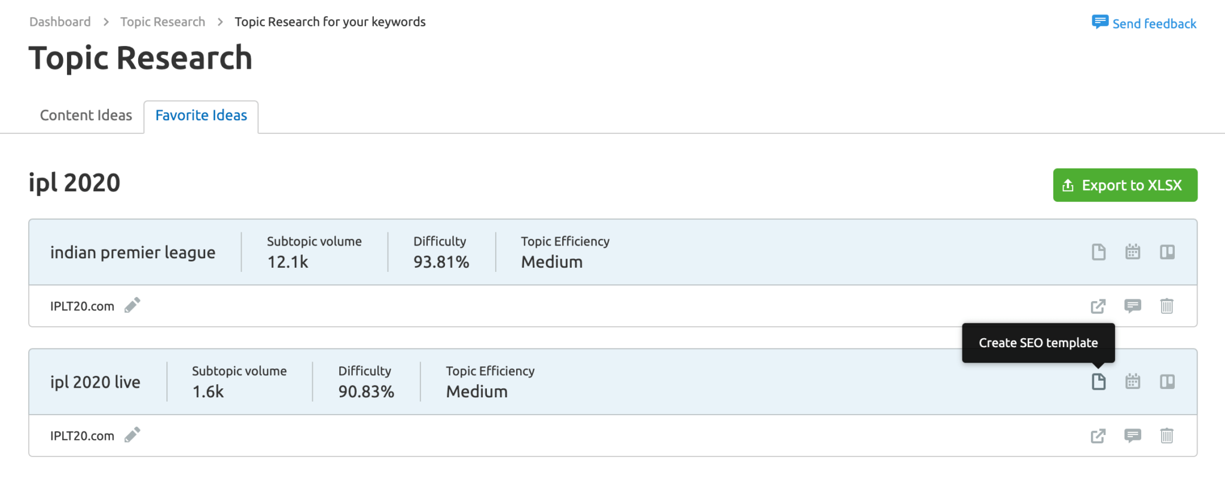Image resolution: width=1225 pixels, height=481 pixels.
Task: Add comment to first IPLT20.com idea
Action: (x=1132, y=307)
